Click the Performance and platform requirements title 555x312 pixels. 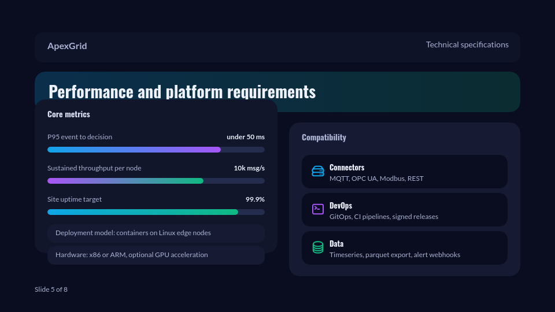[182, 91]
